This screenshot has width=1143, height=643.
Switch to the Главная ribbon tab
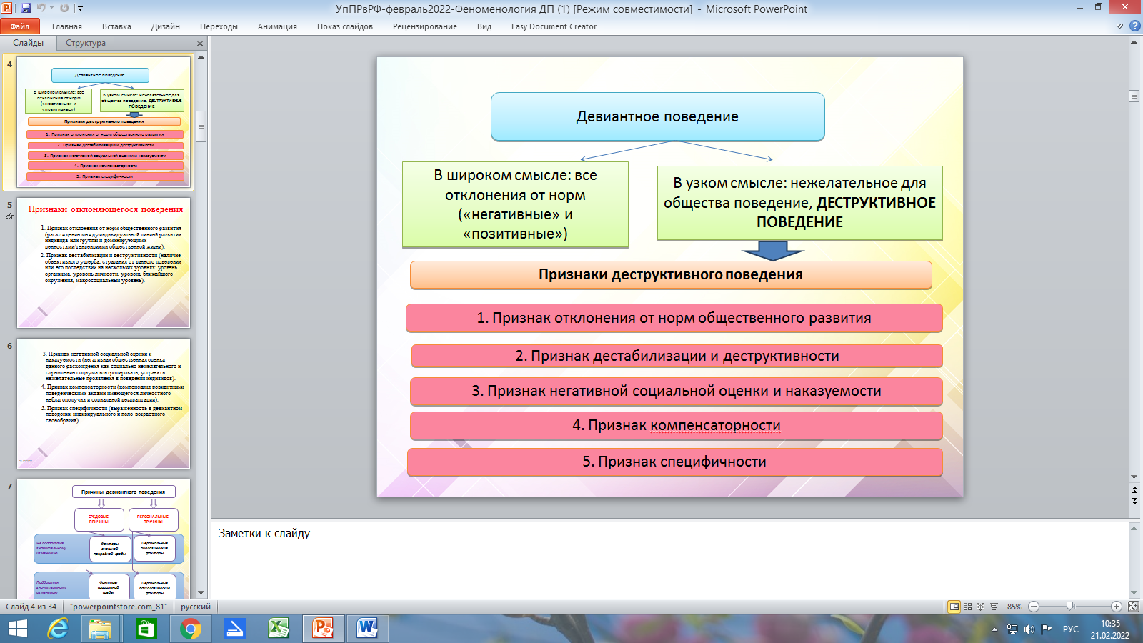click(67, 26)
